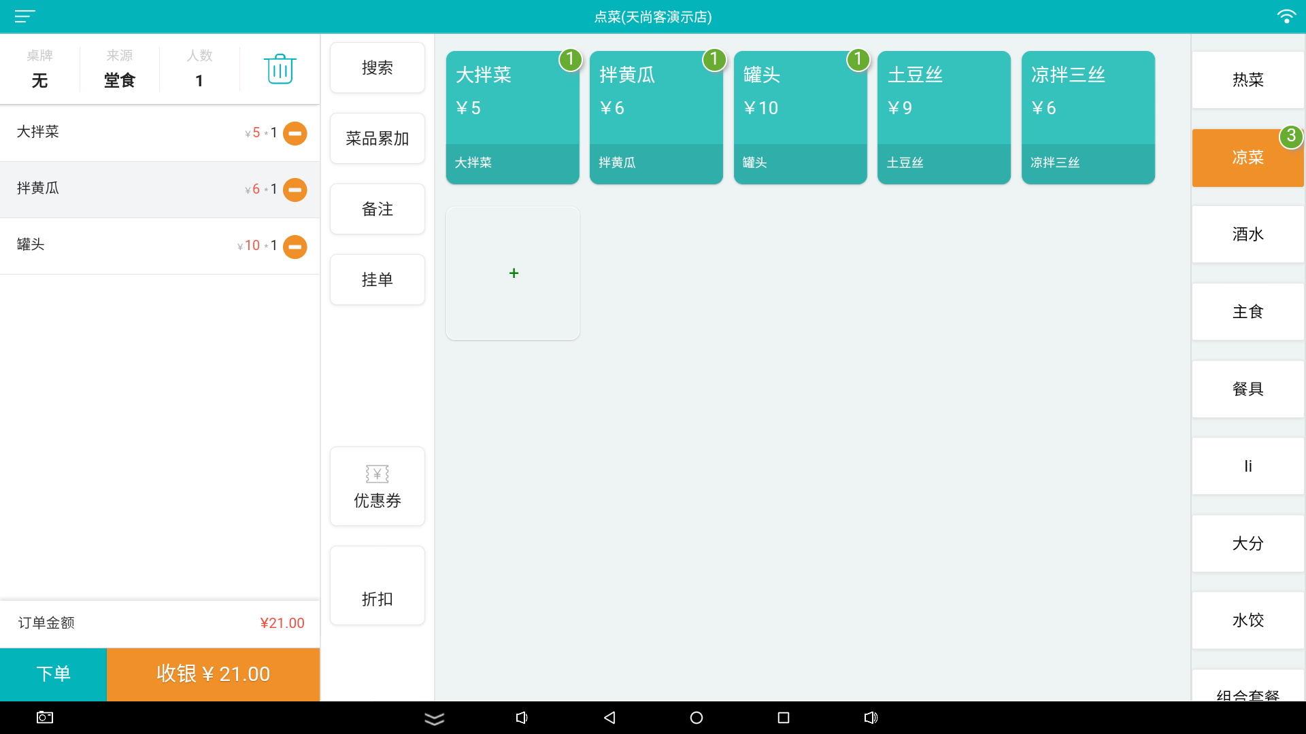Image resolution: width=1306 pixels, height=734 pixels.
Task: Select the 热菜 category
Action: 1248,80
